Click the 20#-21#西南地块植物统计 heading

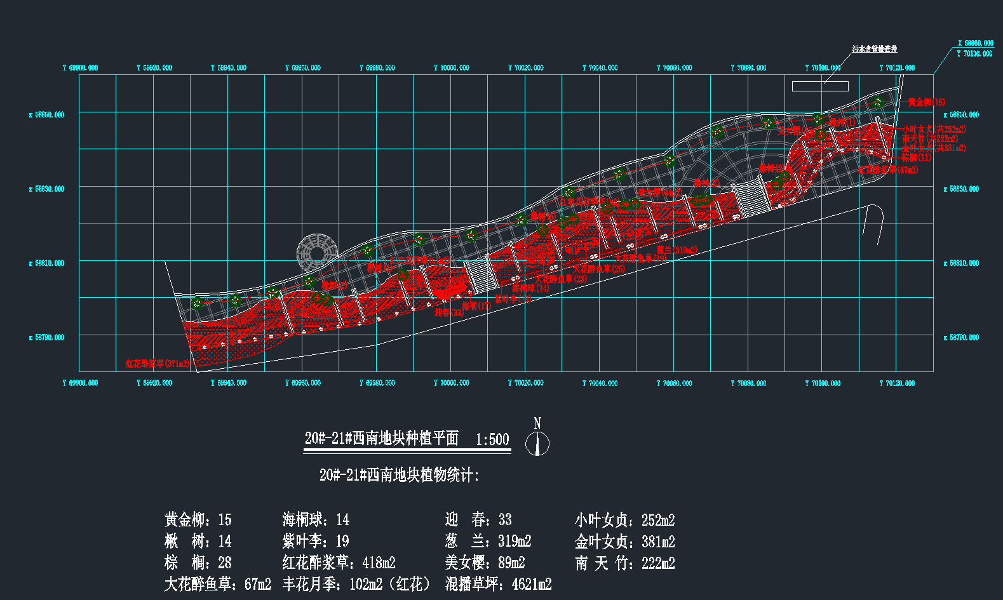coord(399,475)
